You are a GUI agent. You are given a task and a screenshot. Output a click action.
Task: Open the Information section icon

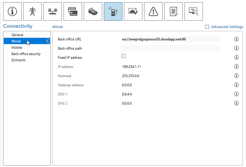(12, 11)
